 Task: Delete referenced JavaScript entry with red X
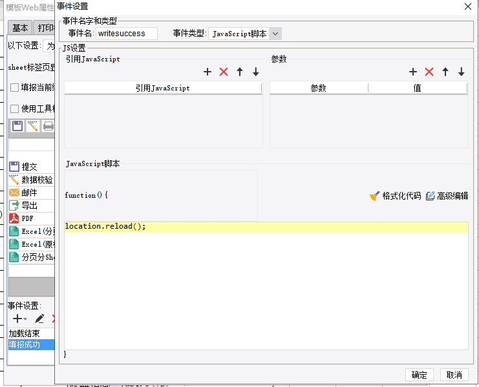coord(224,72)
